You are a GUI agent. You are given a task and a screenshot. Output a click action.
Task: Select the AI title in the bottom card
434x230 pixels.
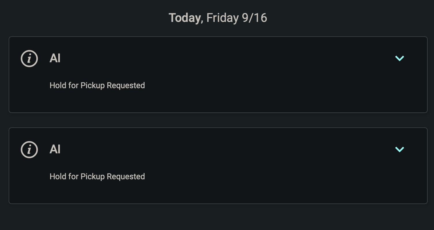tap(55, 150)
